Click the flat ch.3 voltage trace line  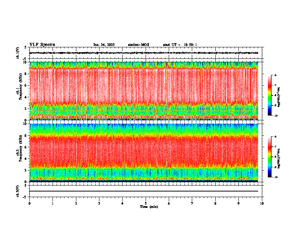pos(144,191)
